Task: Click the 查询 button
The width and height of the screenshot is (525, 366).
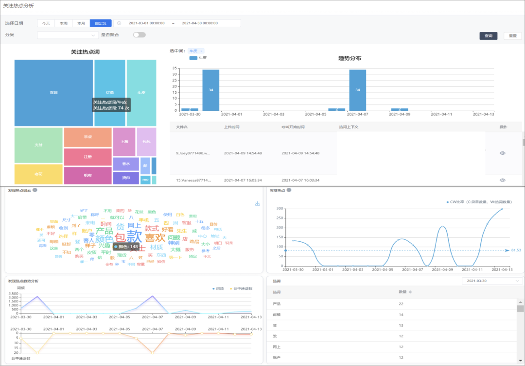Action: tap(488, 36)
